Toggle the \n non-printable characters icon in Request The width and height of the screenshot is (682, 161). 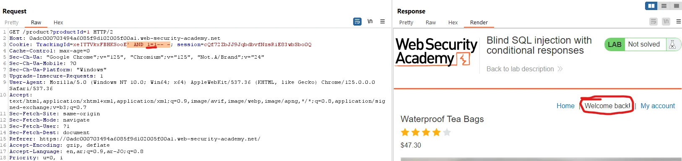[370, 21]
